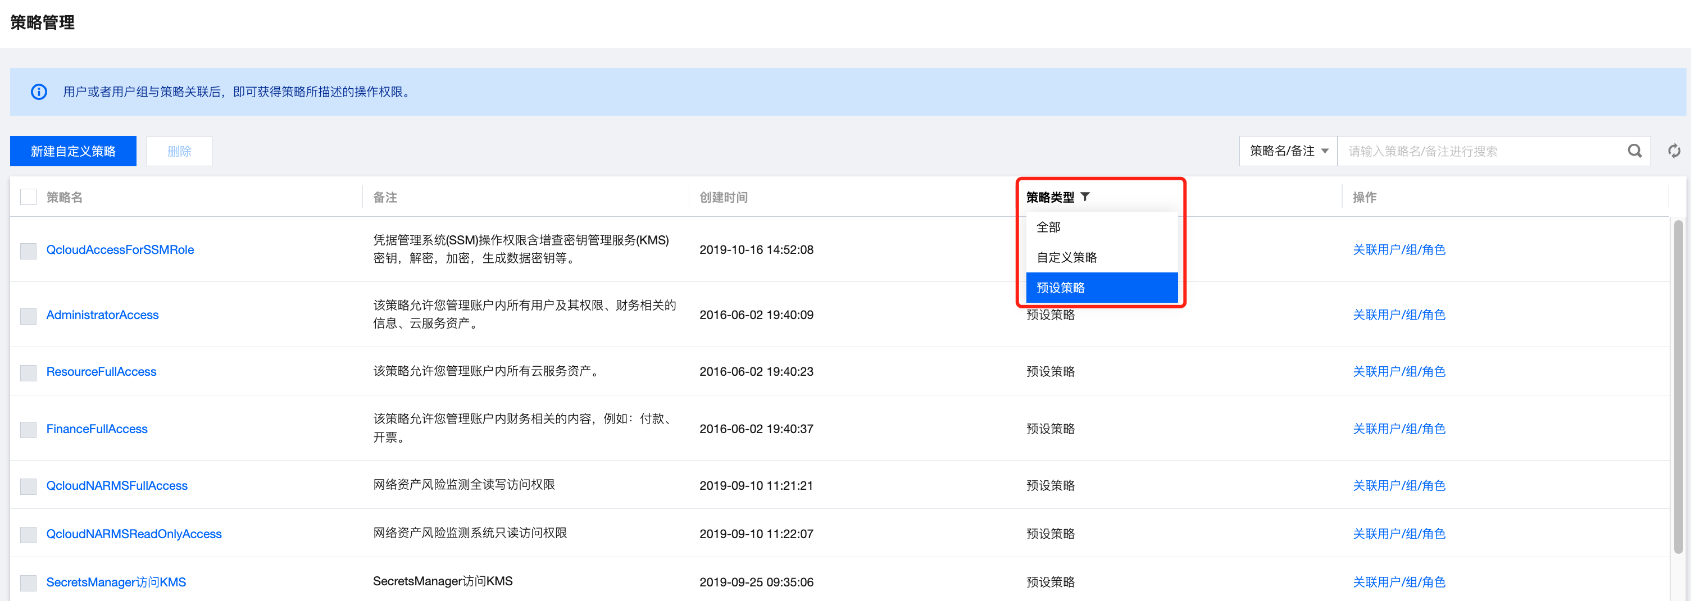Screen dimensions: 1691x601
Task: Open the ResourceFullAccess policy link
Action: [101, 371]
